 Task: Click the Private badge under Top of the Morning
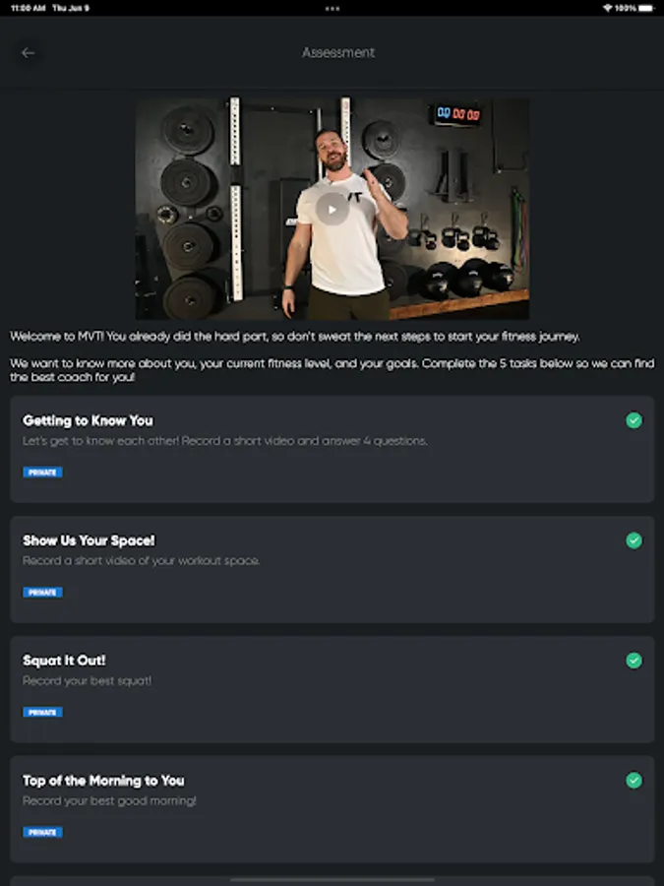[x=42, y=832]
